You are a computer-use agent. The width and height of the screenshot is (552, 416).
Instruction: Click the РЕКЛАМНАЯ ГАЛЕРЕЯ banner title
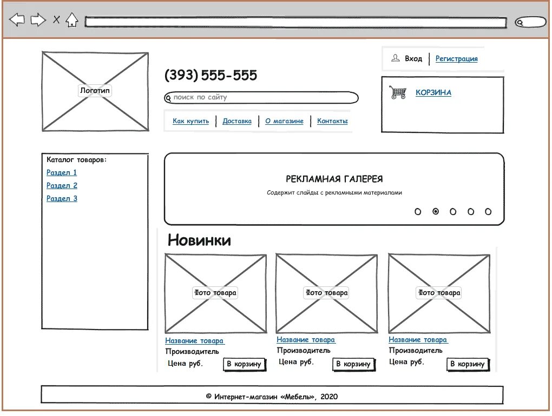(334, 179)
